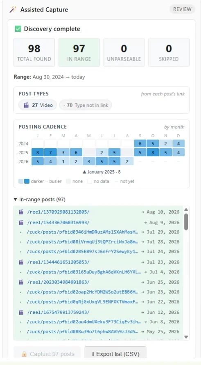Open post link pfbid02au4dmUXeku3F73CiqEv3ih
201x365 pixels.
coord(84,322)
